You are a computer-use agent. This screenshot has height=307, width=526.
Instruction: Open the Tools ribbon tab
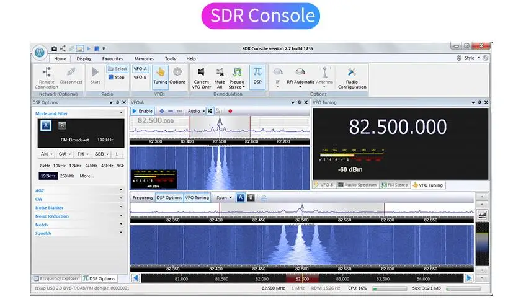170,59
